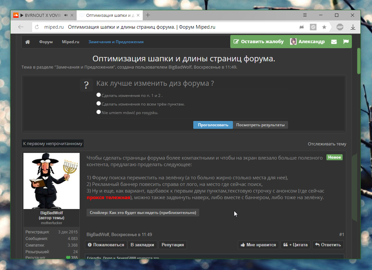Click the globe icon in the address bar
Viewport: 372px width, 270px height.
tap(313, 27)
